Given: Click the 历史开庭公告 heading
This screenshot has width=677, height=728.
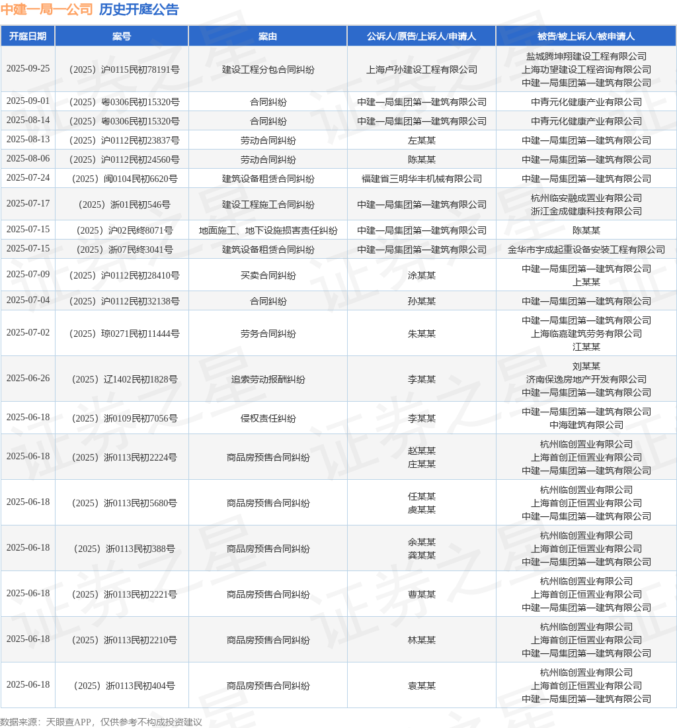Looking at the screenshot, I should pyautogui.click(x=139, y=9).
